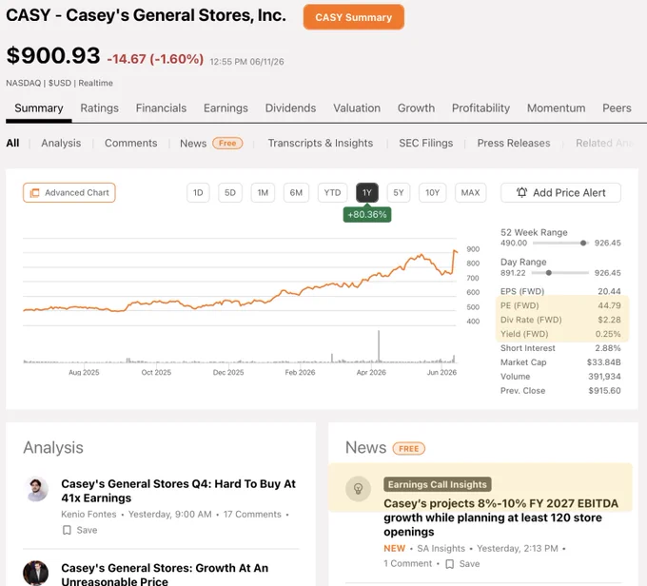This screenshot has height=586, width=647.
Task: Click the Prev. Close $915.60 value
Action: (604, 391)
